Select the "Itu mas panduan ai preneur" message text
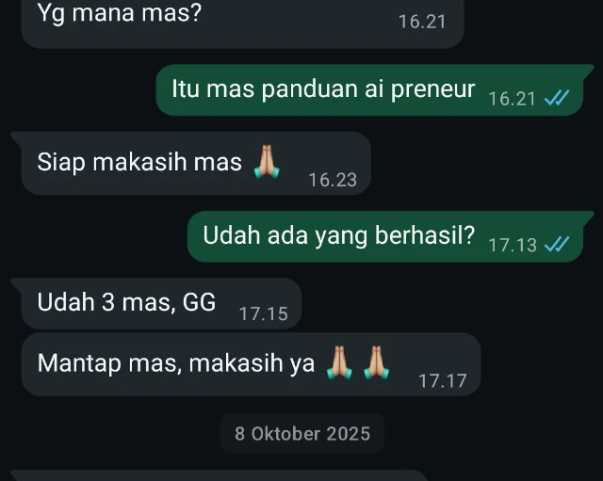Screen dimensions: 603x481 point(323,89)
